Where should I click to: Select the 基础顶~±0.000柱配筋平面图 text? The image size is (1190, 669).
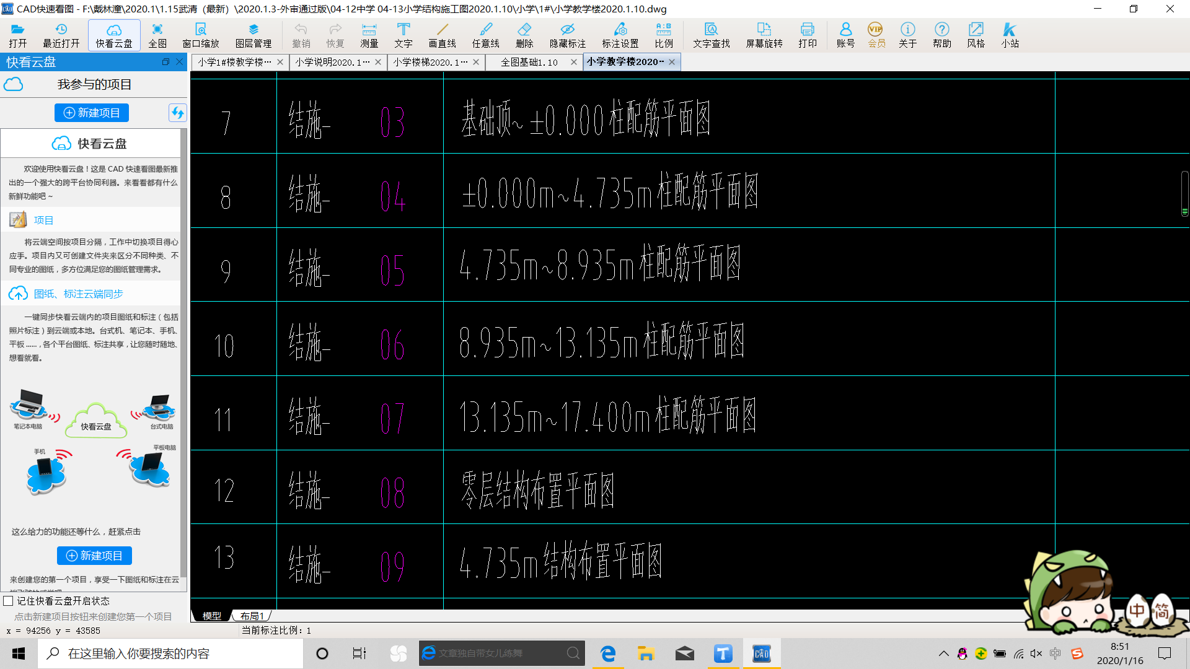pyautogui.click(x=586, y=118)
